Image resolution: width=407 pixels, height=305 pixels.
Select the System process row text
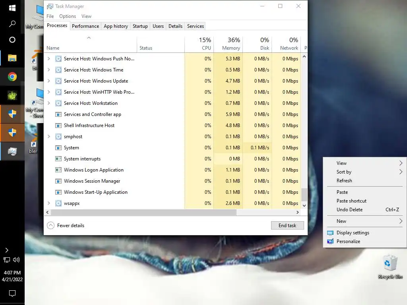coord(72,148)
